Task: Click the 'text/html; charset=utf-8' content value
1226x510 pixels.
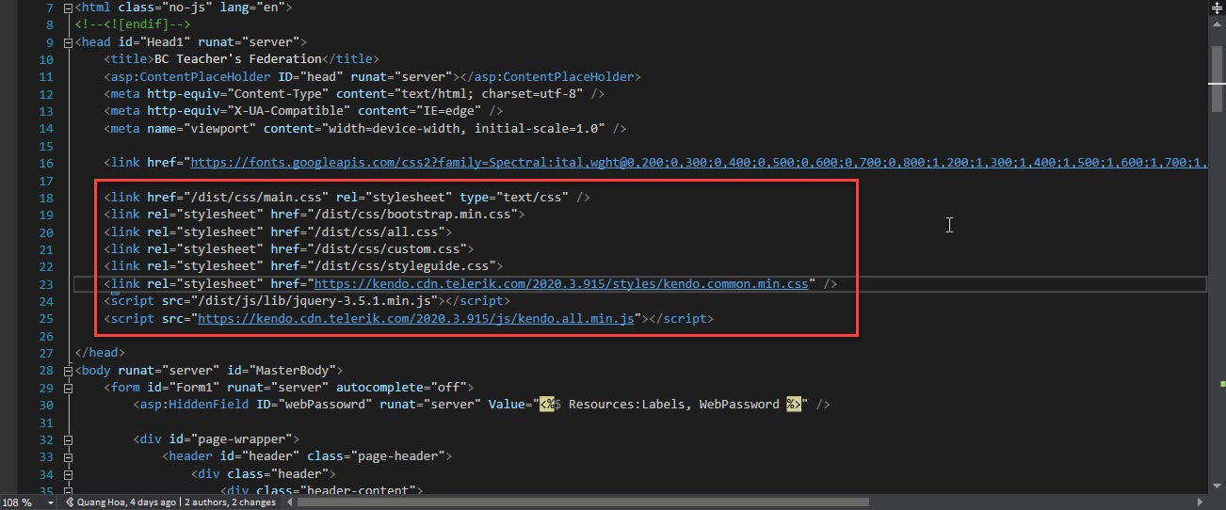Action: click(492, 94)
